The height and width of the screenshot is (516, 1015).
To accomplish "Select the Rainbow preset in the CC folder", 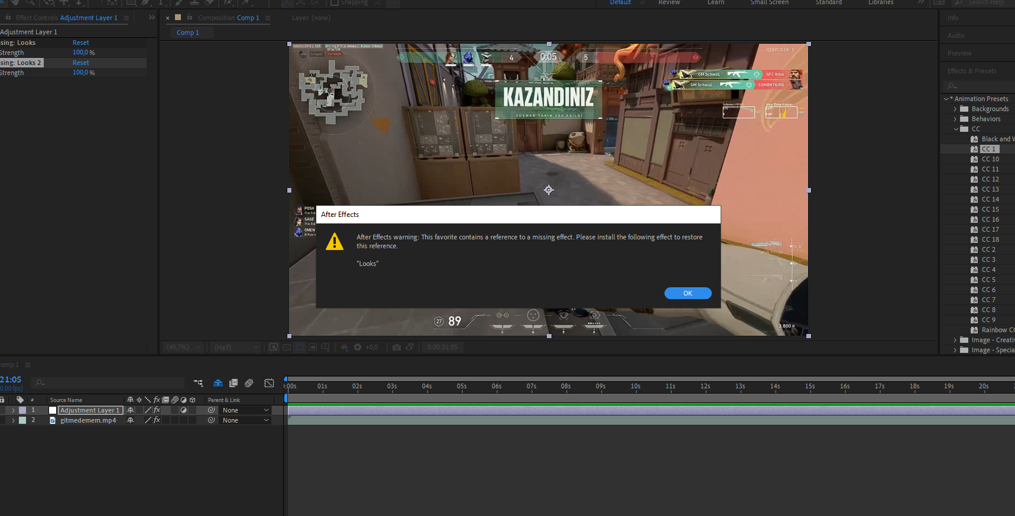I will [x=998, y=330].
